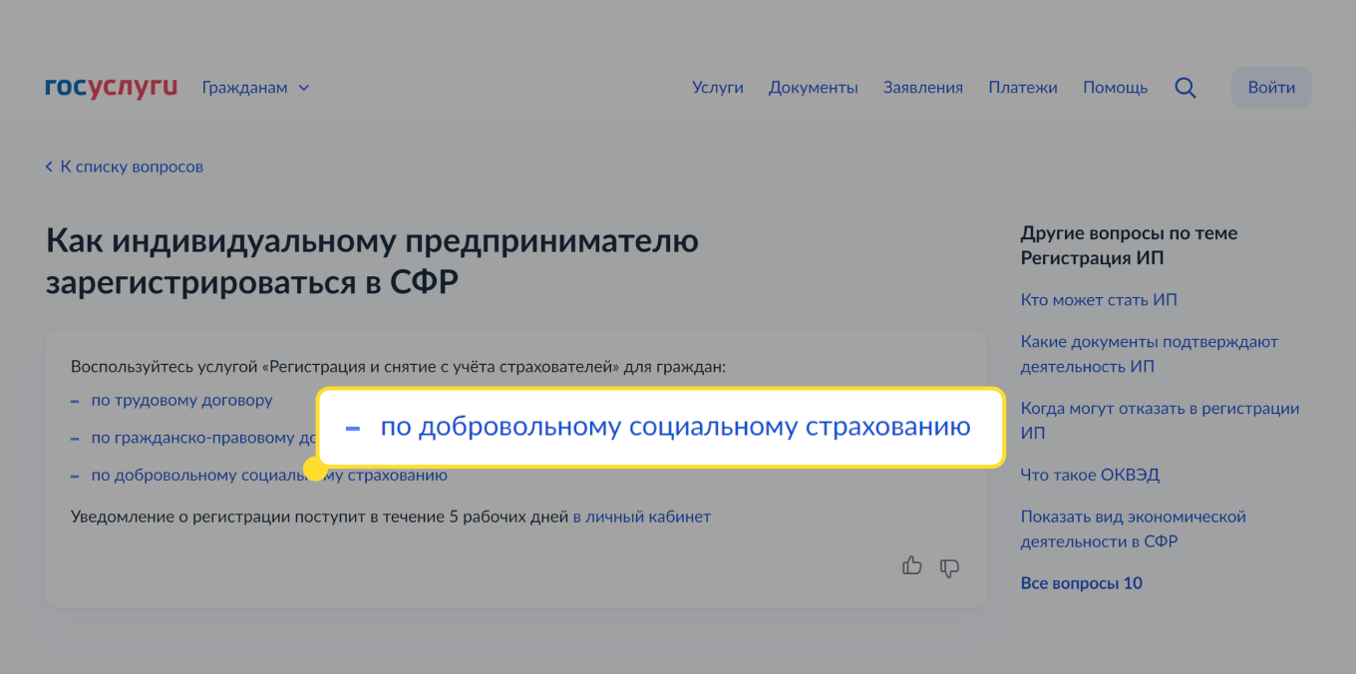The width and height of the screenshot is (1356, 674).
Task: Open the search with the magnifier icon
Action: tap(1186, 88)
